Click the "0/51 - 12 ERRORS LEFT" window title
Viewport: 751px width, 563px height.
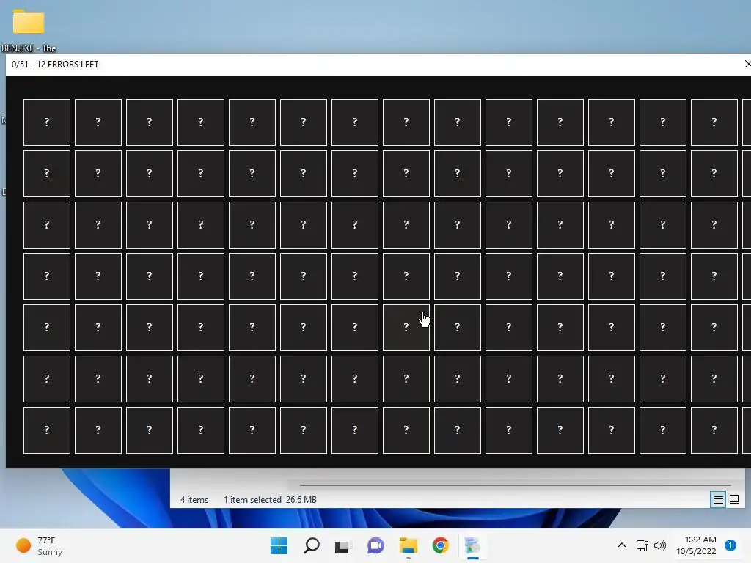[55, 65]
